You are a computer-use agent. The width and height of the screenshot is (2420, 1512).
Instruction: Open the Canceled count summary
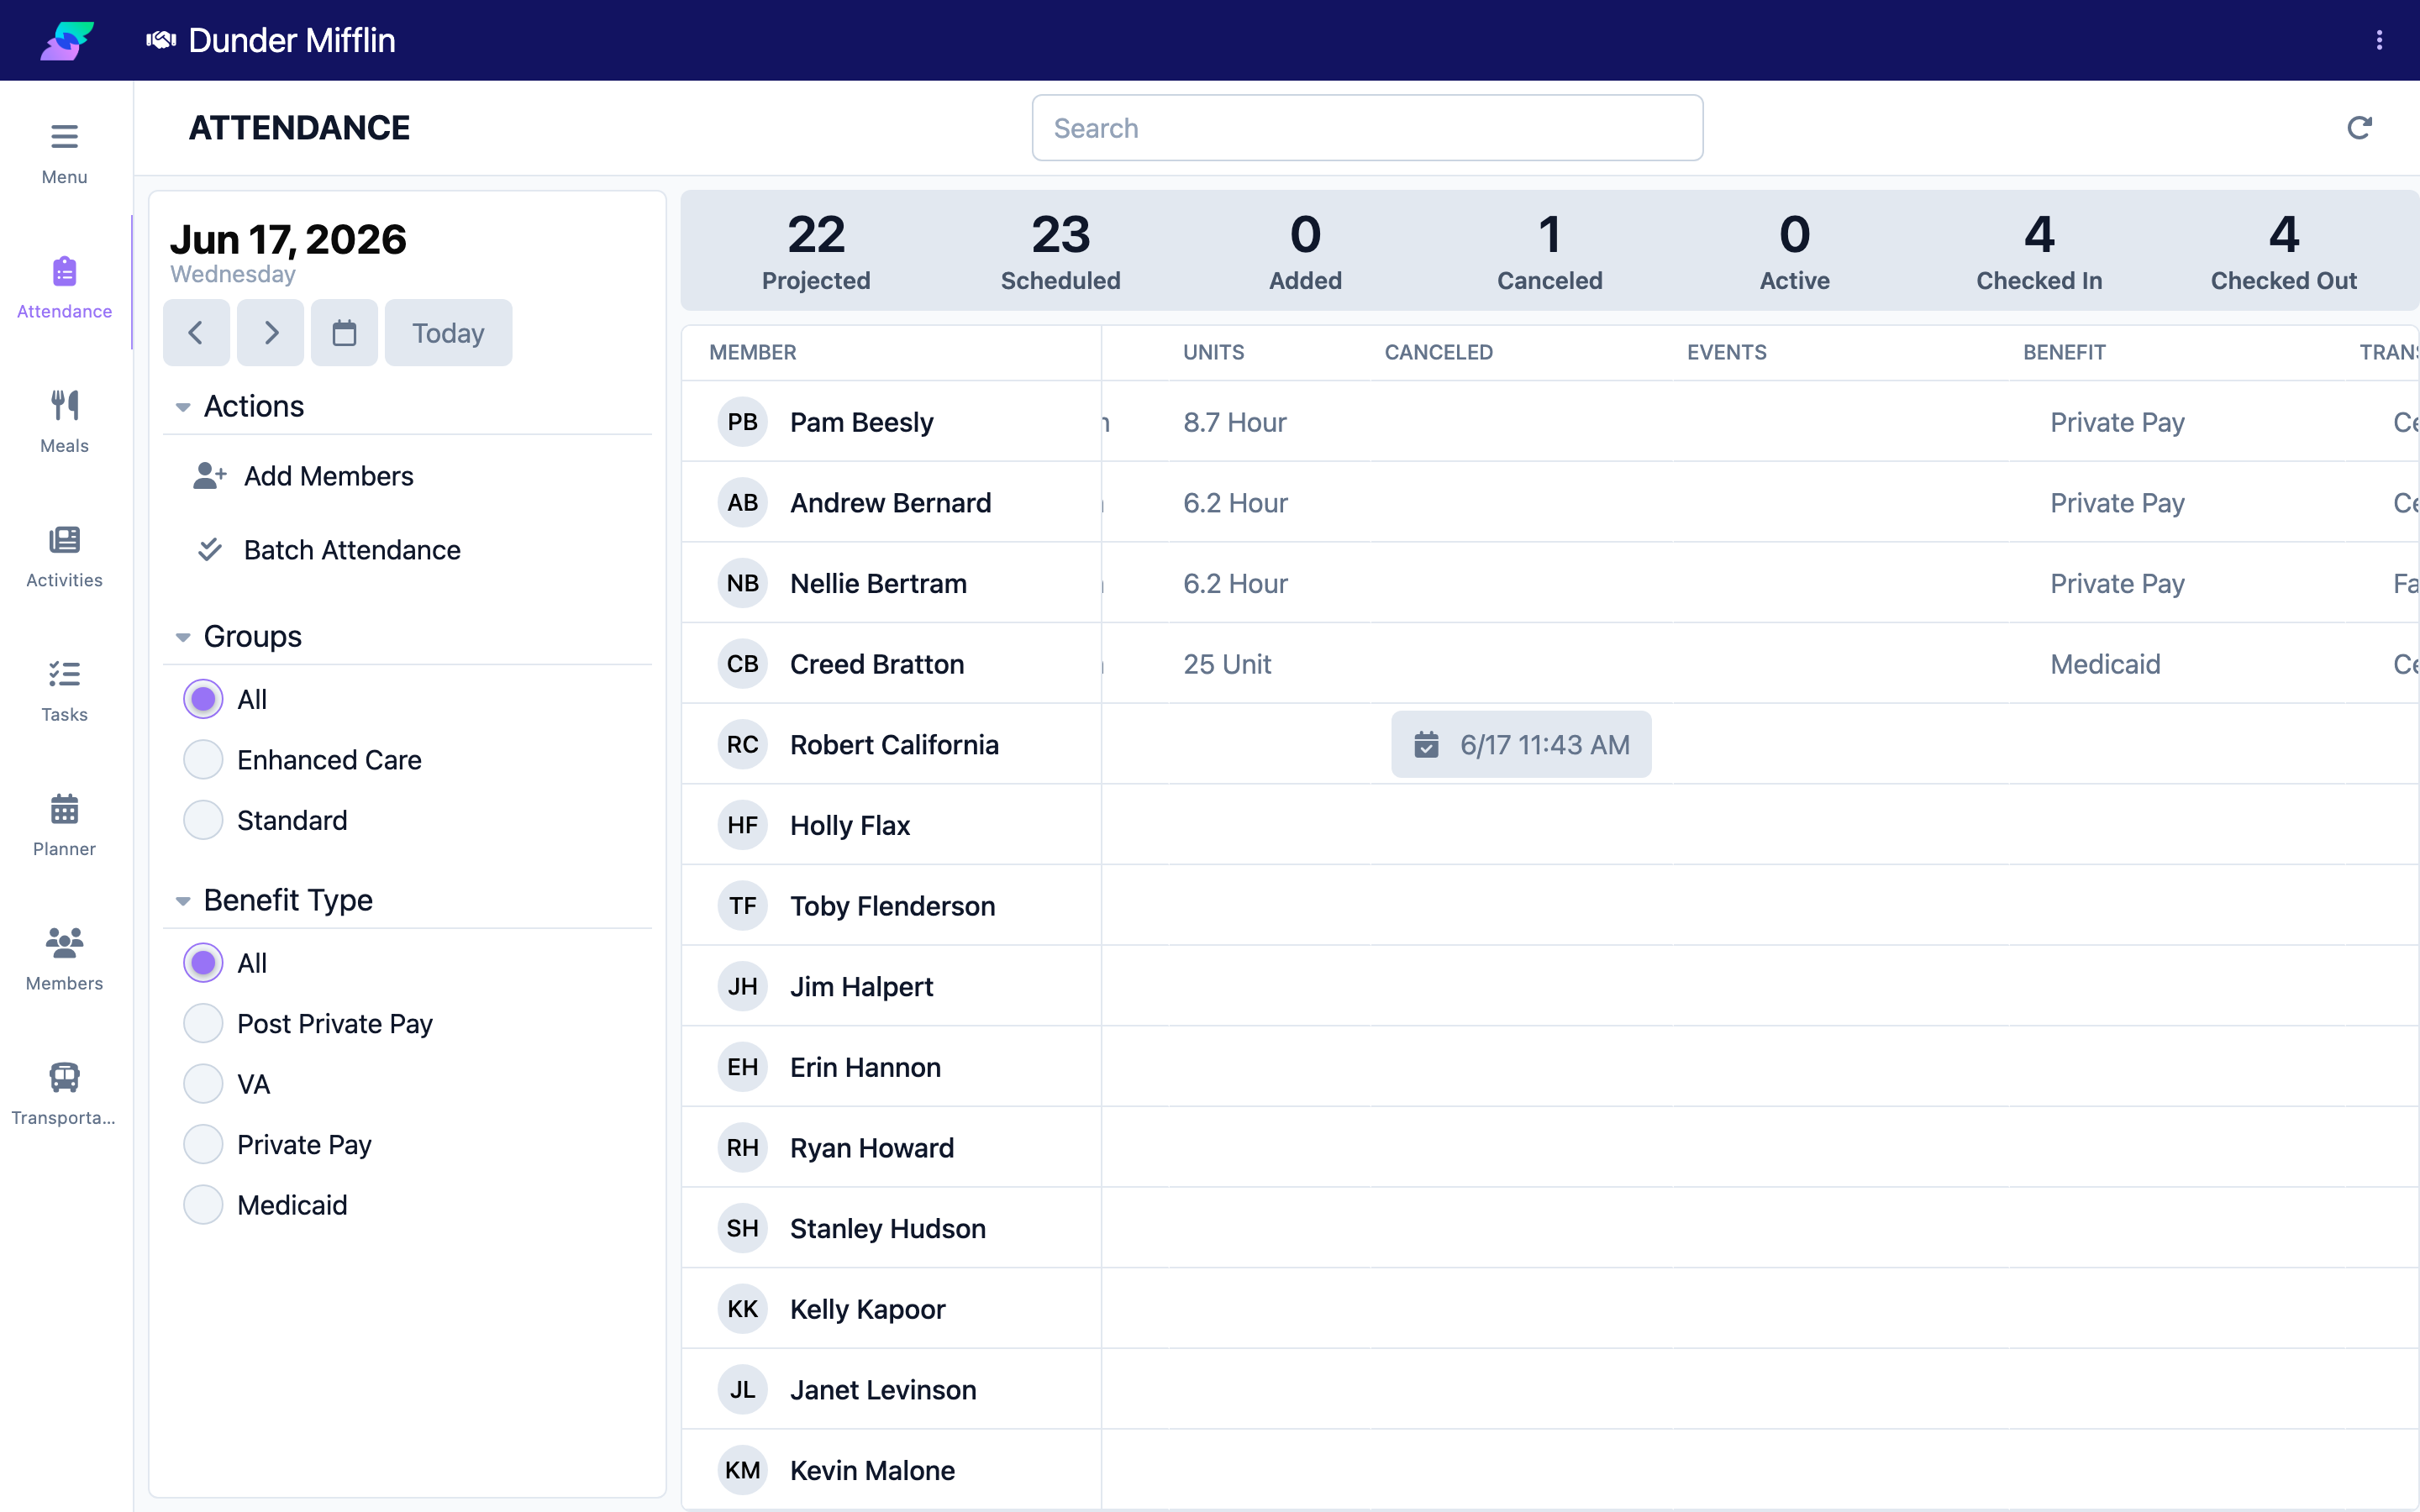coord(1549,251)
